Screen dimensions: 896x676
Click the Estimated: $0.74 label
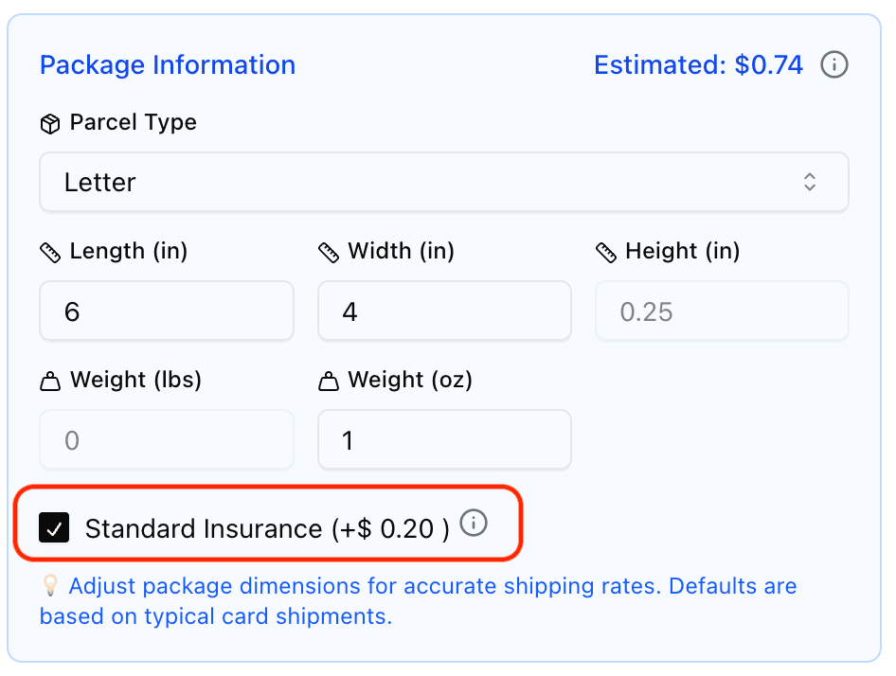[x=698, y=64]
